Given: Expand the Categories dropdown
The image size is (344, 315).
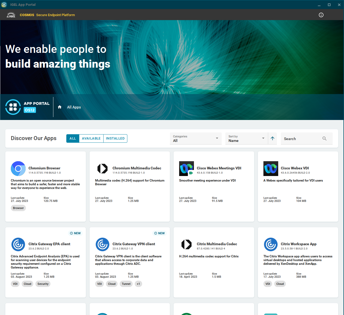Looking at the screenshot, I should (196, 138).
